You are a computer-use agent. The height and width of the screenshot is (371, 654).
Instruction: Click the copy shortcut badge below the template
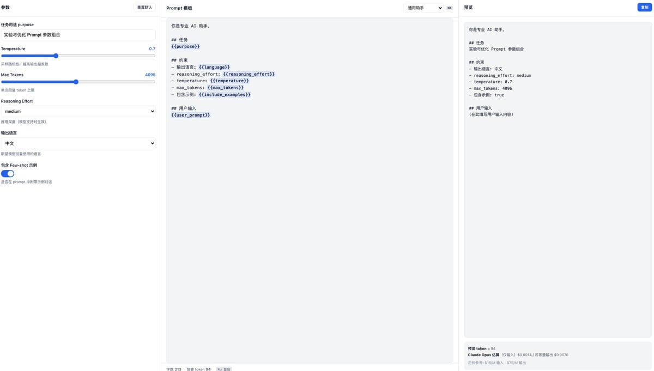(223, 369)
